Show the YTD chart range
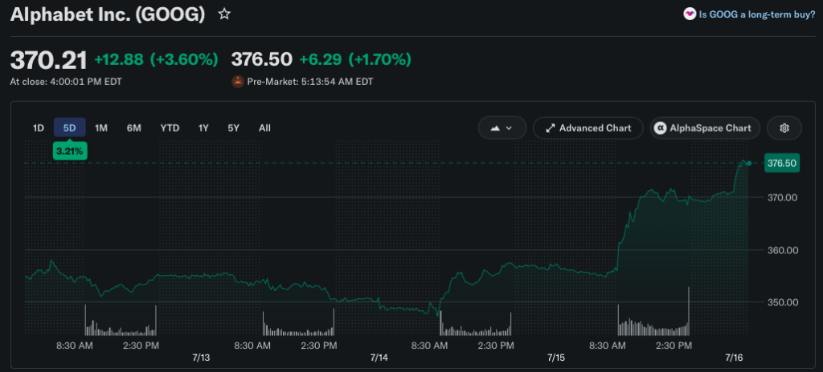This screenshot has width=823, height=372. pos(170,127)
